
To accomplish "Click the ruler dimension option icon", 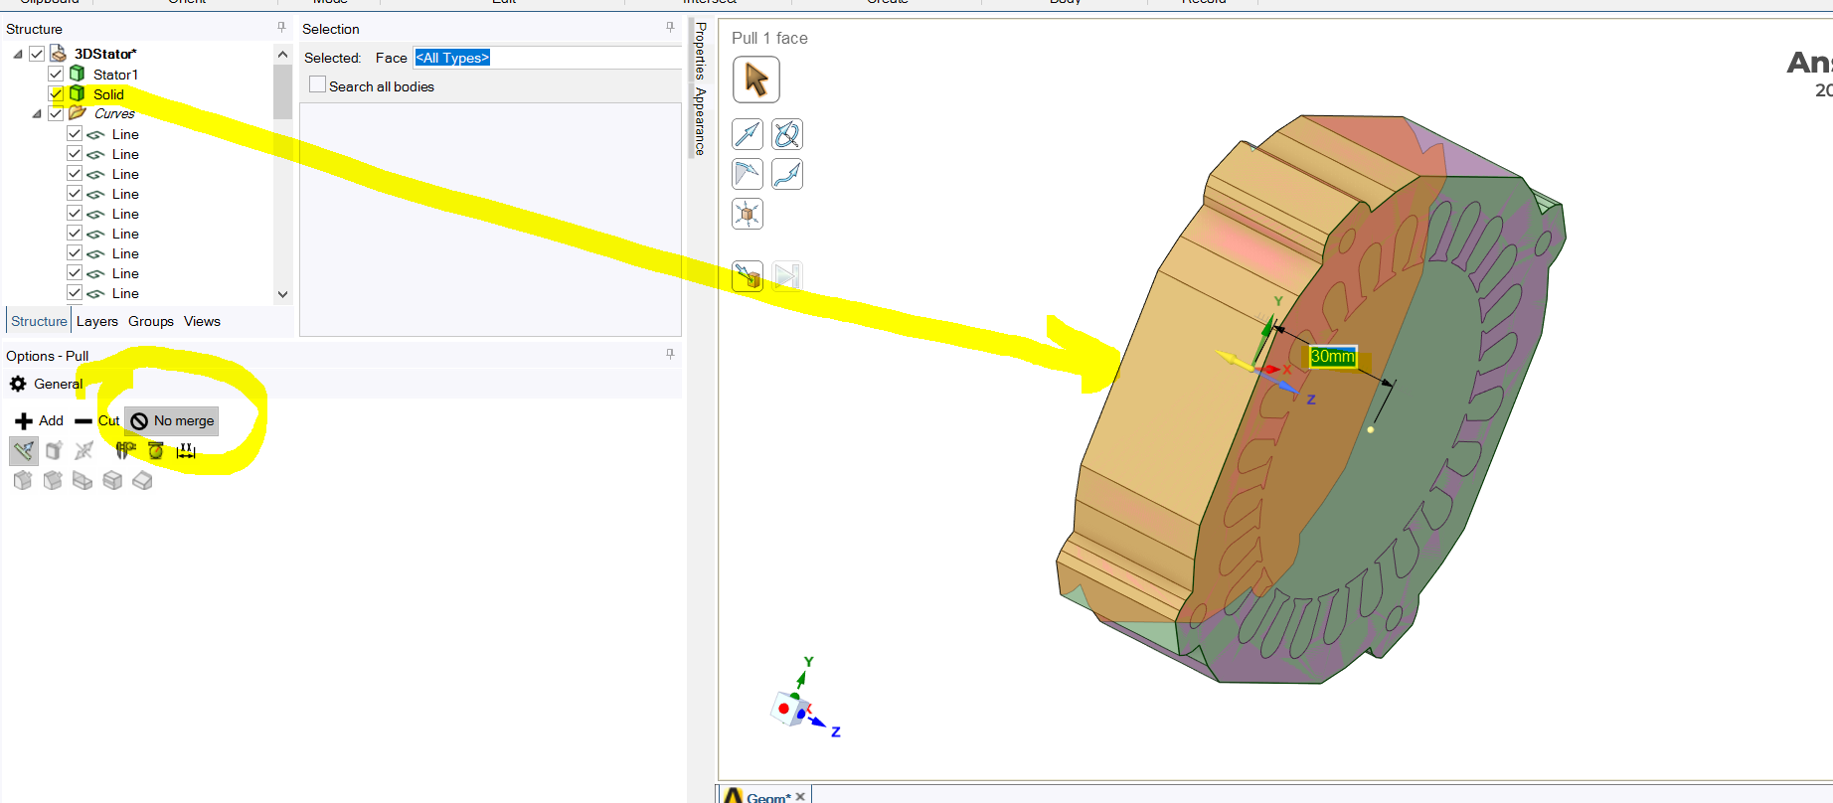I will coord(186,450).
